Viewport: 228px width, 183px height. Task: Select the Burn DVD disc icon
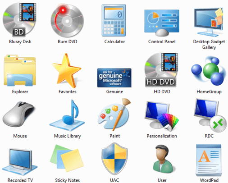pos(67,20)
